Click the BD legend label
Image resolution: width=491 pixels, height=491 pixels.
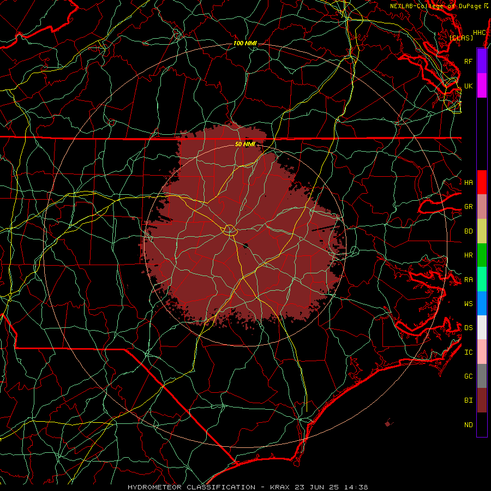click(469, 231)
